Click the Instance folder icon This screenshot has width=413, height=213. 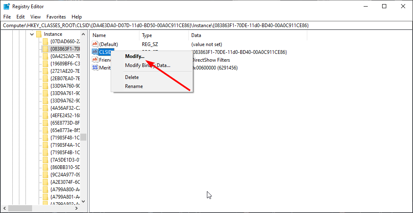click(39, 34)
